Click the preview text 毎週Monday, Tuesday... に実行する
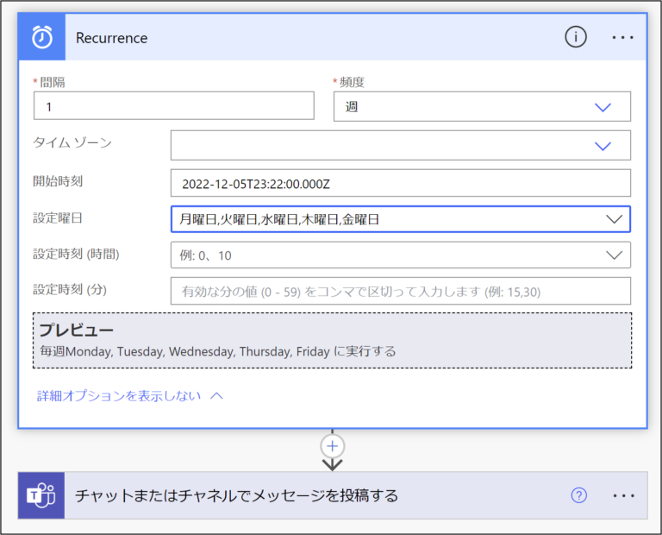The height and width of the screenshot is (535, 662). 218,351
